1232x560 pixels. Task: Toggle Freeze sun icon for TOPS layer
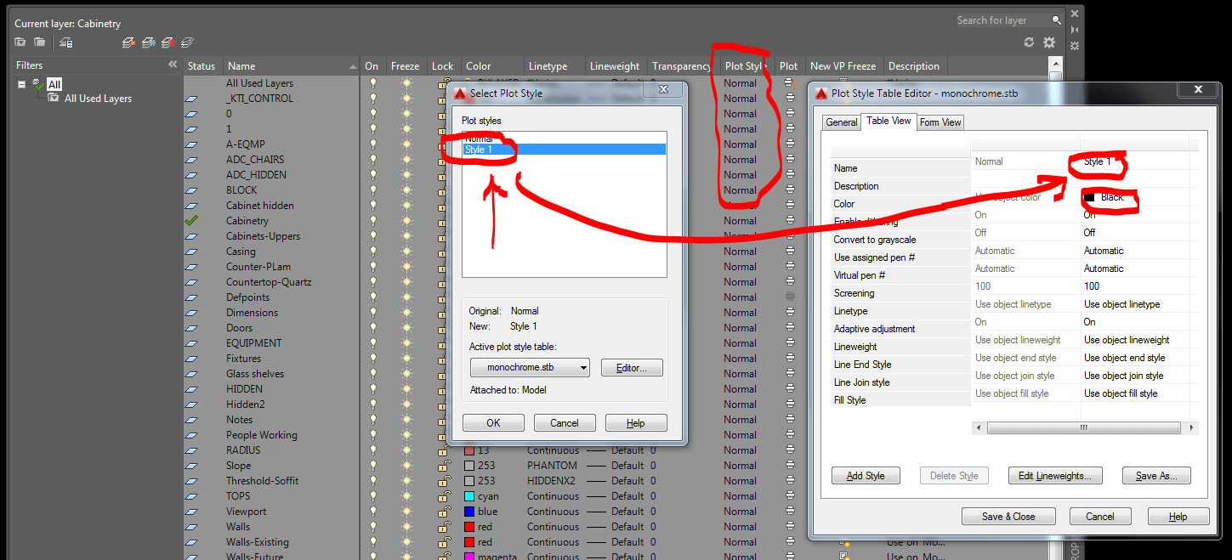pos(406,496)
